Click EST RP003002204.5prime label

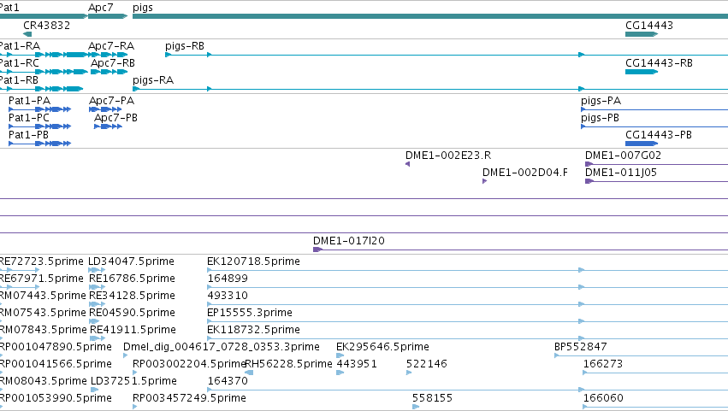tap(188, 364)
